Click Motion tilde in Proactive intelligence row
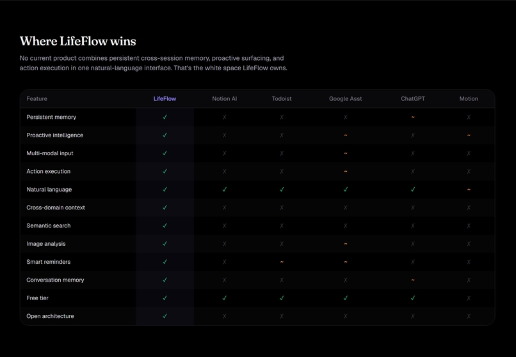 coord(469,135)
